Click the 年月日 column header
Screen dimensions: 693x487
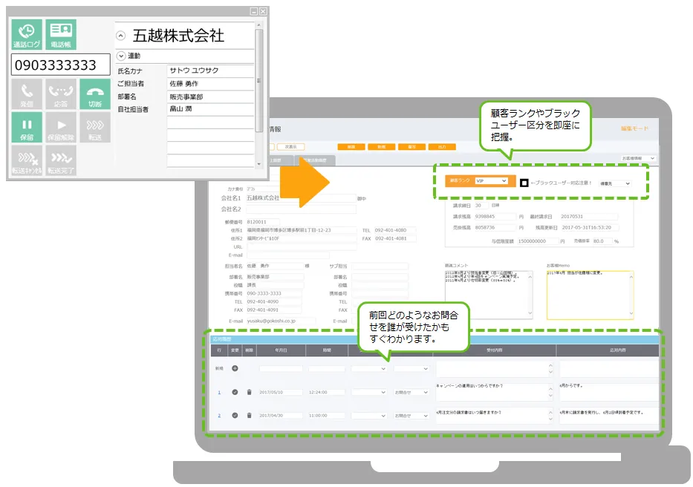pyautogui.click(x=281, y=350)
